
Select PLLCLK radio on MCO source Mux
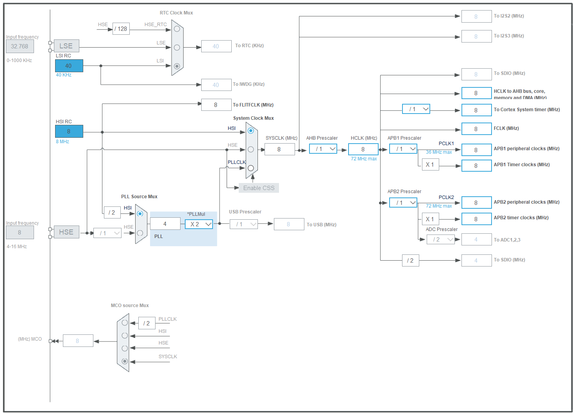(x=125, y=323)
